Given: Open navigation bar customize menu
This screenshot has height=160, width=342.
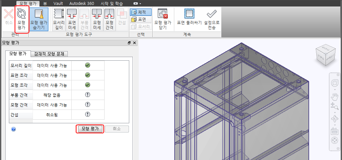Looking at the screenshot, I should click(338, 148).
